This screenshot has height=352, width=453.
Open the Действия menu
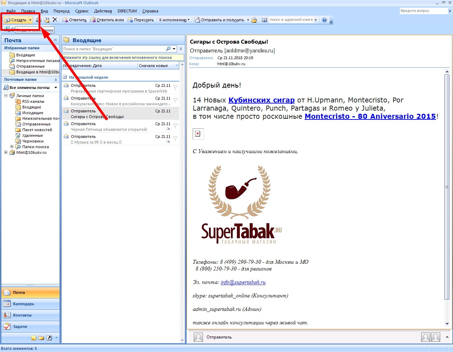pyautogui.click(x=103, y=11)
